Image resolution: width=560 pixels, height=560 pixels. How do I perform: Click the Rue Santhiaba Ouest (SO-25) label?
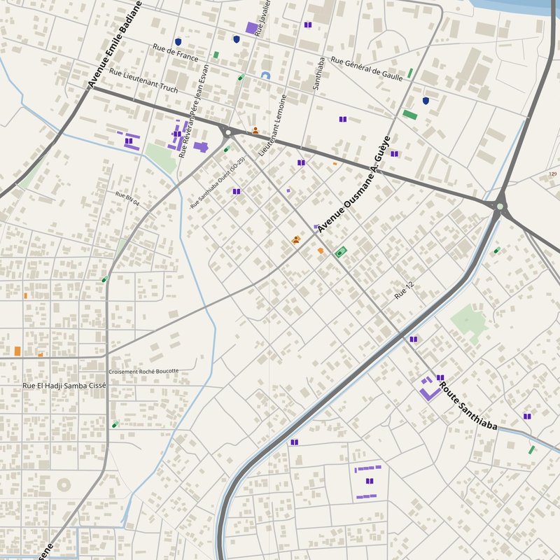pyautogui.click(x=218, y=183)
